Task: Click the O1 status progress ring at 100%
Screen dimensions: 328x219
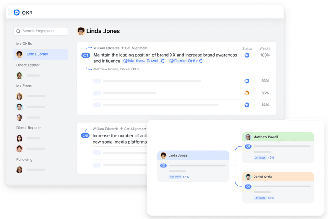Action: 247,55
